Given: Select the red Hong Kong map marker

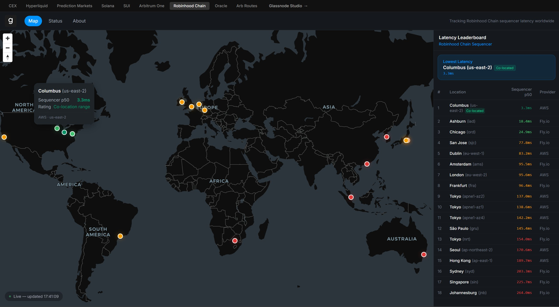Looking at the screenshot, I should [367, 164].
